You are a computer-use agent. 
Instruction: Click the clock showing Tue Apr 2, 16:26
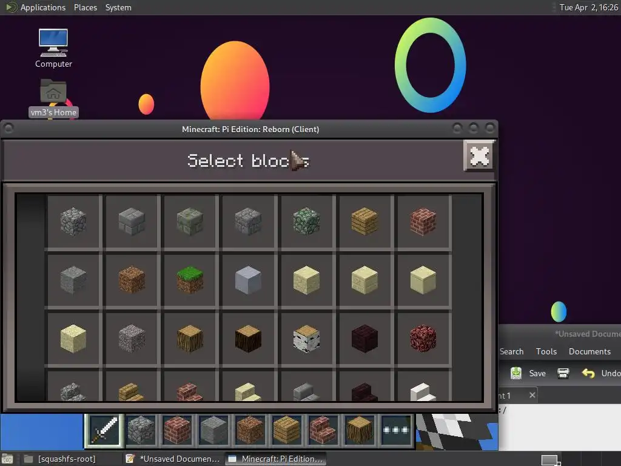588,7
